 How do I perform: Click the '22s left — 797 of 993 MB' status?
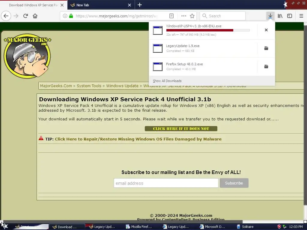191,35
